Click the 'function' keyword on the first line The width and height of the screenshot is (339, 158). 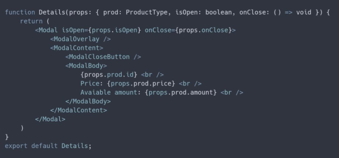20,13
